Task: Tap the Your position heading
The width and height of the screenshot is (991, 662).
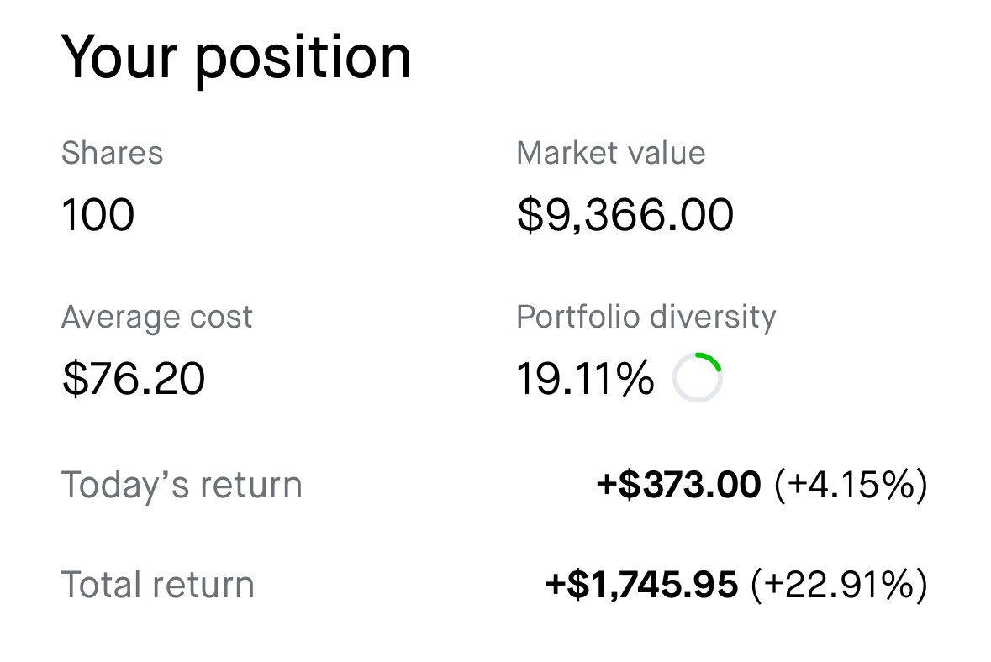Action: point(236,57)
